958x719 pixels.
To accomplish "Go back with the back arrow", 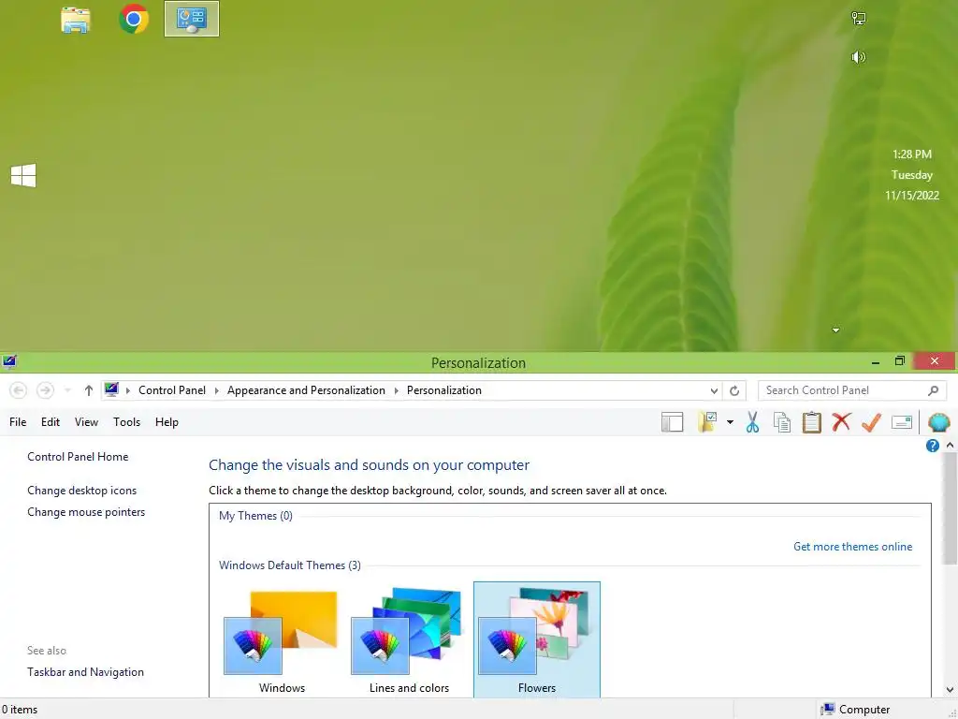I will pyautogui.click(x=19, y=390).
